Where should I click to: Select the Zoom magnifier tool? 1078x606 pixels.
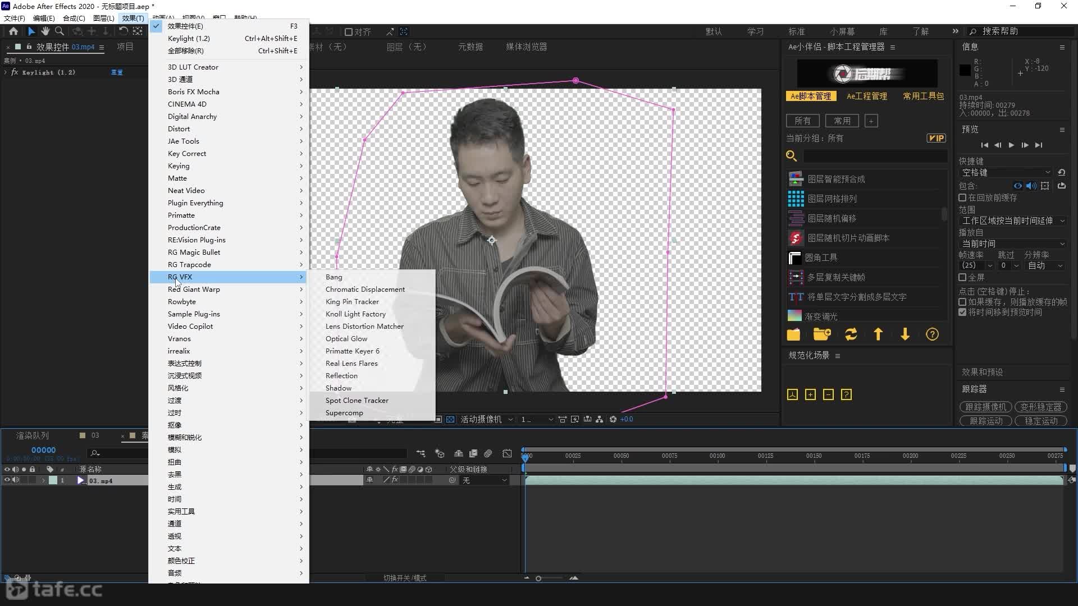[x=59, y=31]
